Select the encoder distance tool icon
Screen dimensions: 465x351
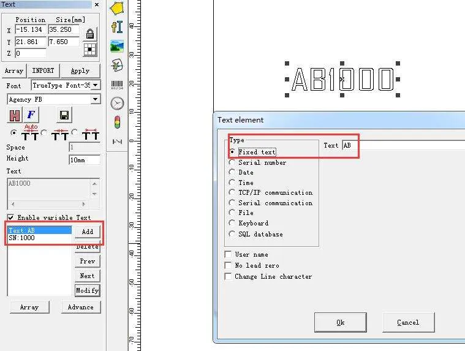point(117,142)
